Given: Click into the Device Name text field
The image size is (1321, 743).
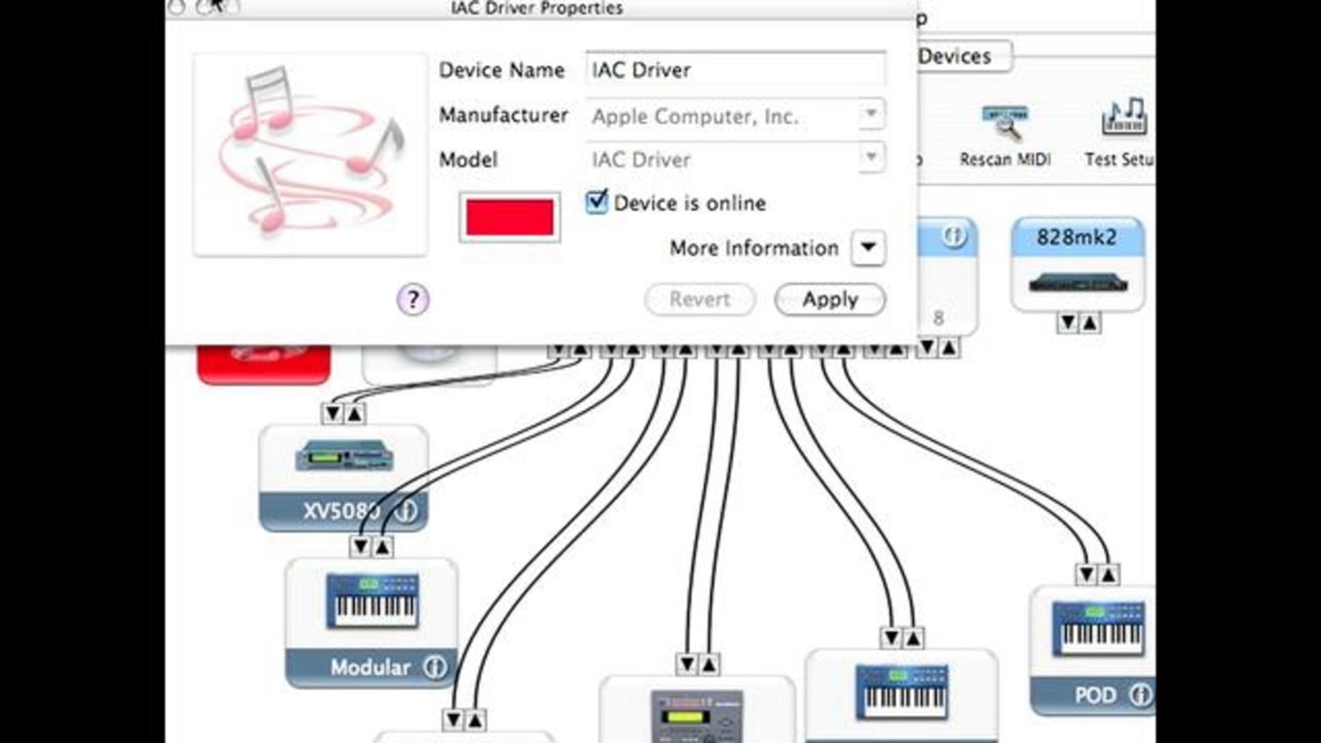Looking at the screenshot, I should (735, 70).
